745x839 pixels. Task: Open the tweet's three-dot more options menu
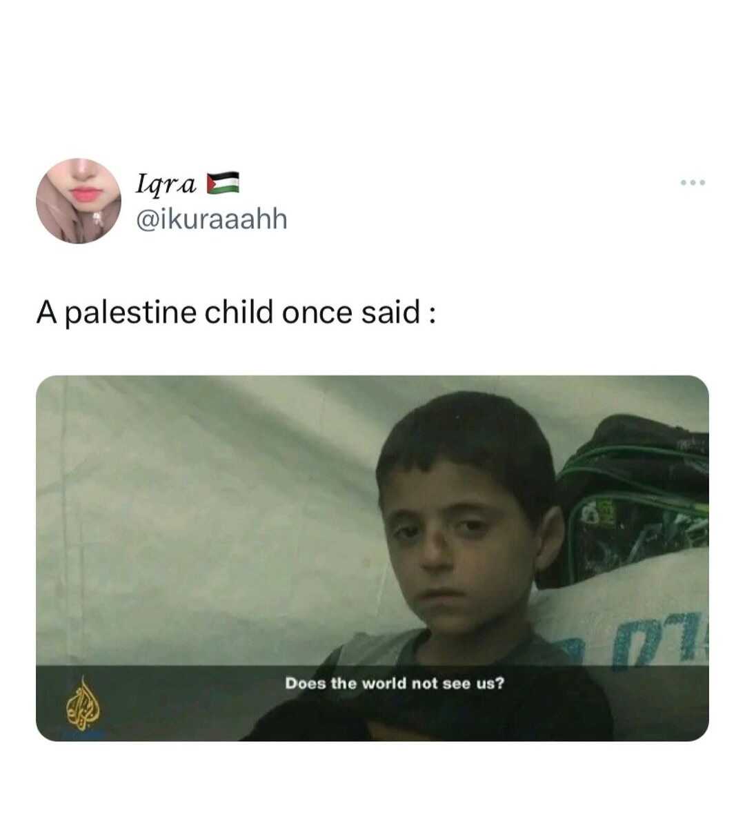[692, 183]
